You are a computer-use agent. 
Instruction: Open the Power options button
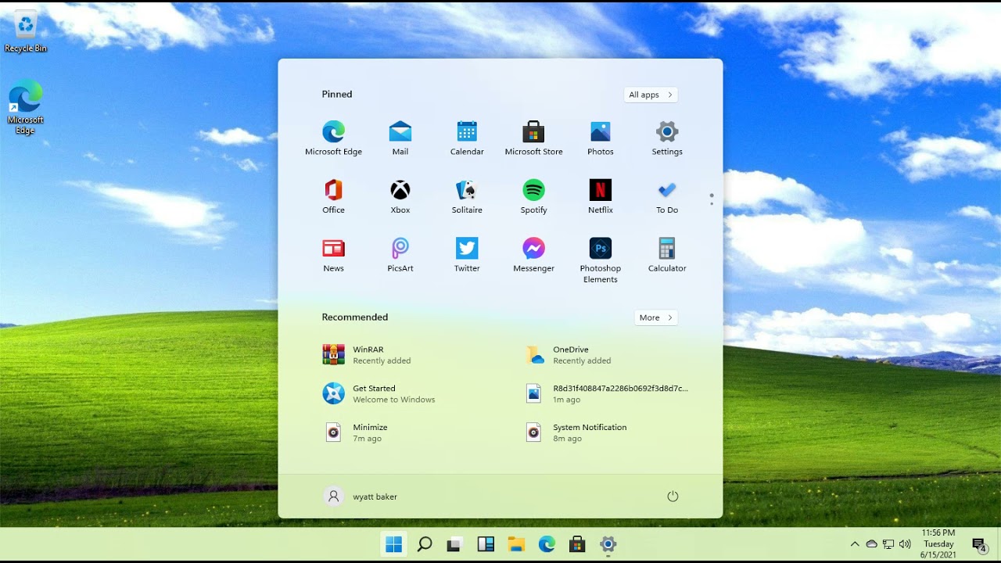pos(673,497)
